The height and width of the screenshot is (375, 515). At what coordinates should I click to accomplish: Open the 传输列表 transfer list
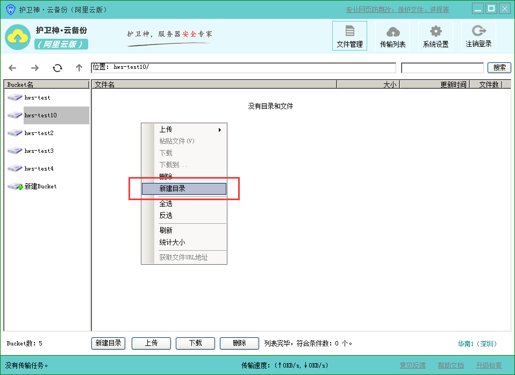[392, 36]
